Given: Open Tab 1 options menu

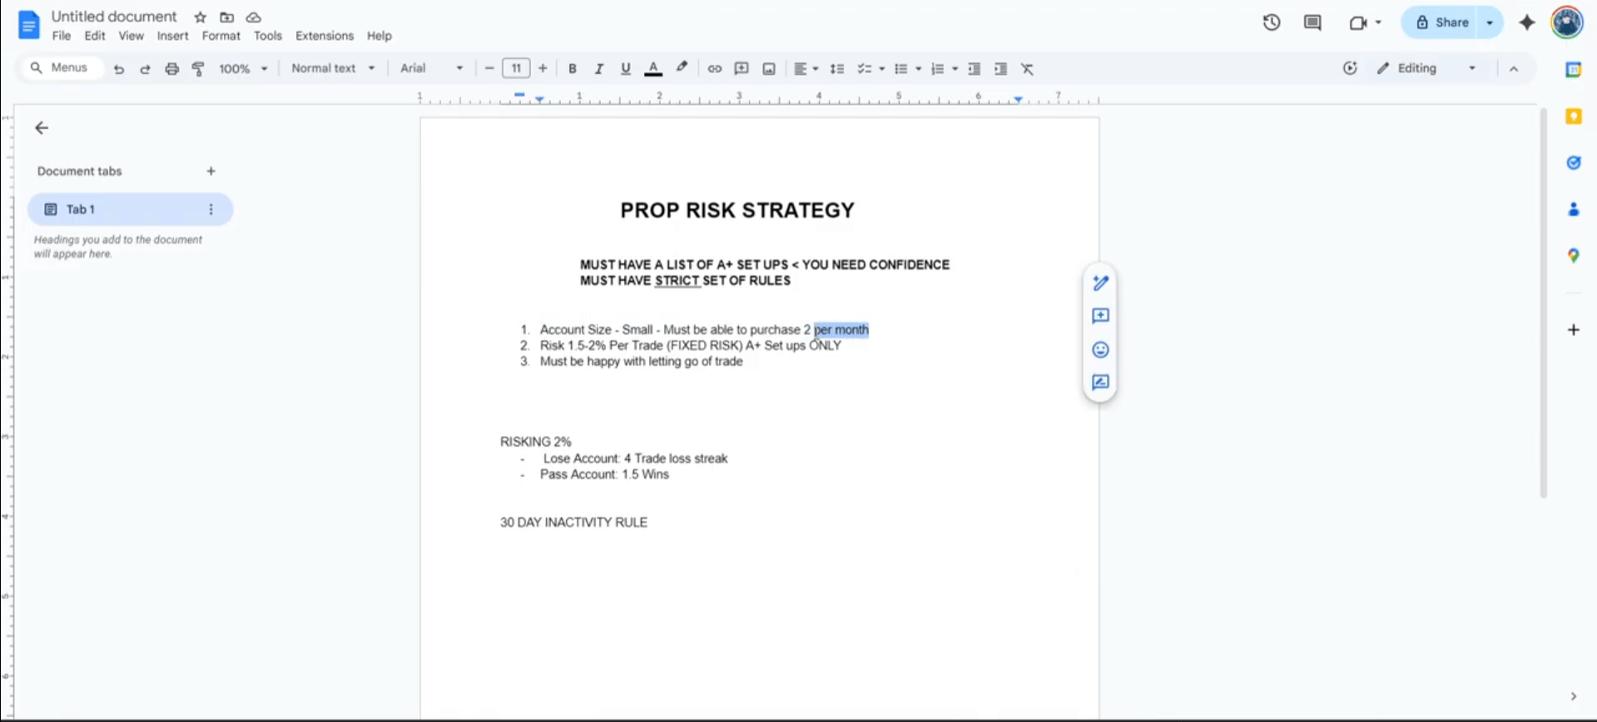Looking at the screenshot, I should pos(211,210).
